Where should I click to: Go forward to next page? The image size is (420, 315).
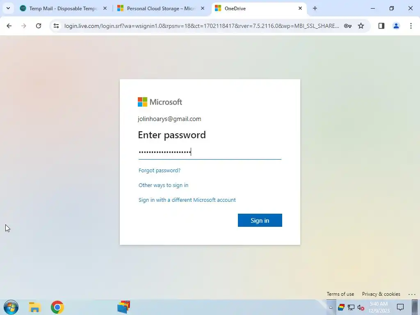[23, 26]
